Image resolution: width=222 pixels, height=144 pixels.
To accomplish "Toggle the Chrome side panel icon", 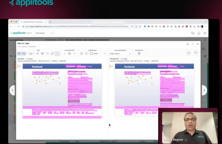I will [x=198, y=27].
